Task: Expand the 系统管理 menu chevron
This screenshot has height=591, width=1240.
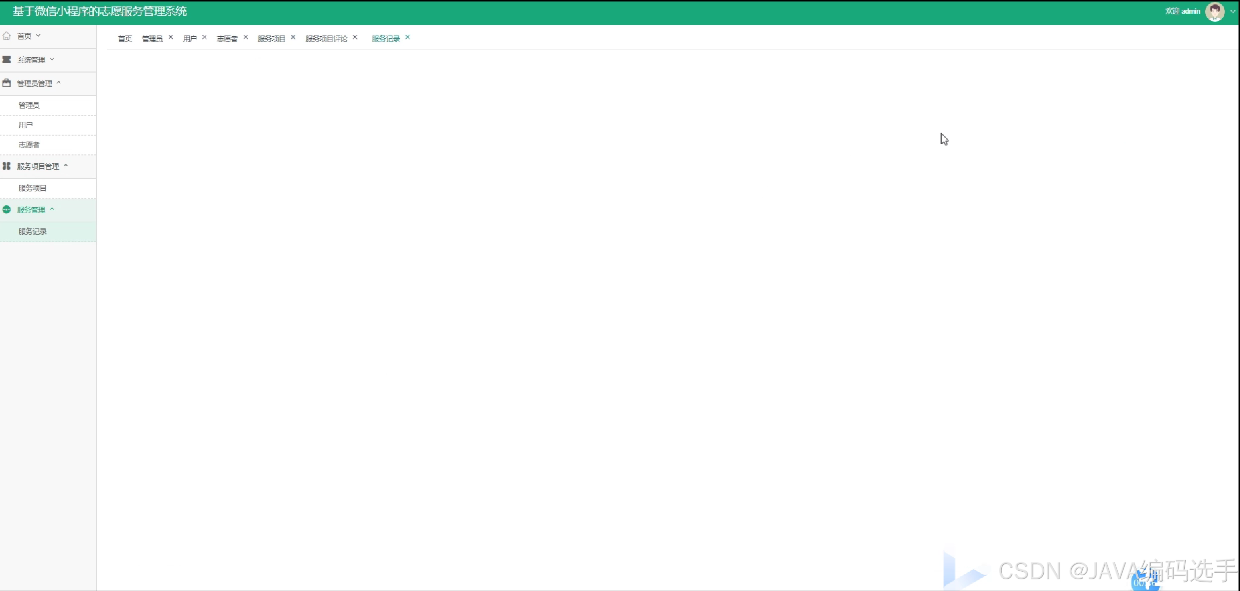Action: point(52,59)
